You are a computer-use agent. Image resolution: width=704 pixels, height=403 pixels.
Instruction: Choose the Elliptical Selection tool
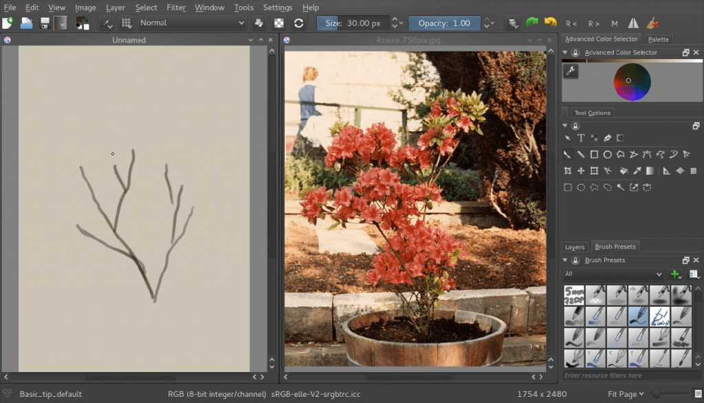click(x=581, y=187)
